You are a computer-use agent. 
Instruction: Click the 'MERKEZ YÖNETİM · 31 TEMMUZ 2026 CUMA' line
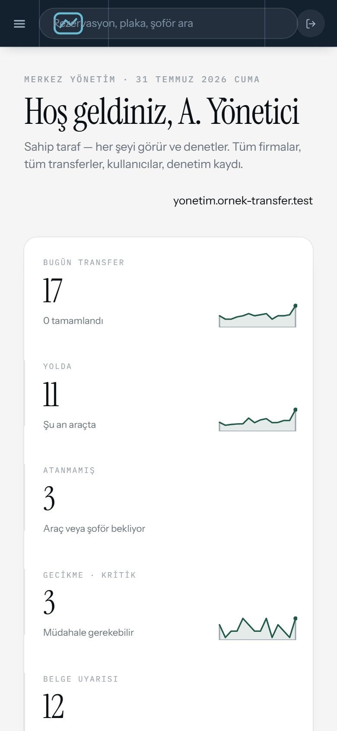click(x=142, y=79)
